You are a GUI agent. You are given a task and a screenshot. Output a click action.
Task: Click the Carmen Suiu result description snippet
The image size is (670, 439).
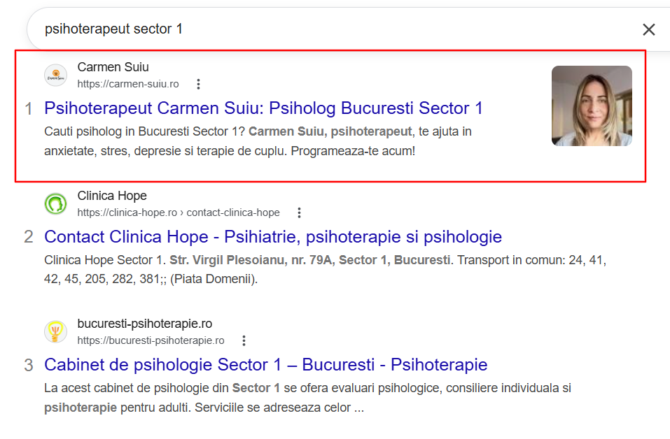tap(258, 141)
